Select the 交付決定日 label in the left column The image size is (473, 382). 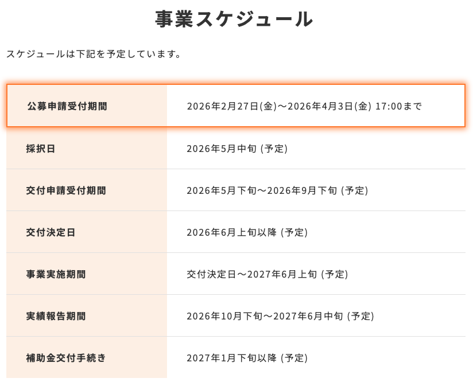(x=51, y=232)
